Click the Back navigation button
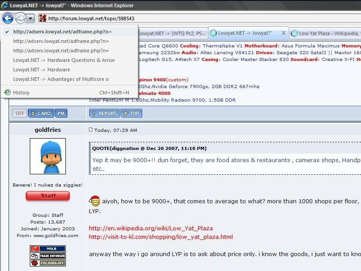361x271 pixels. tap(7, 18)
